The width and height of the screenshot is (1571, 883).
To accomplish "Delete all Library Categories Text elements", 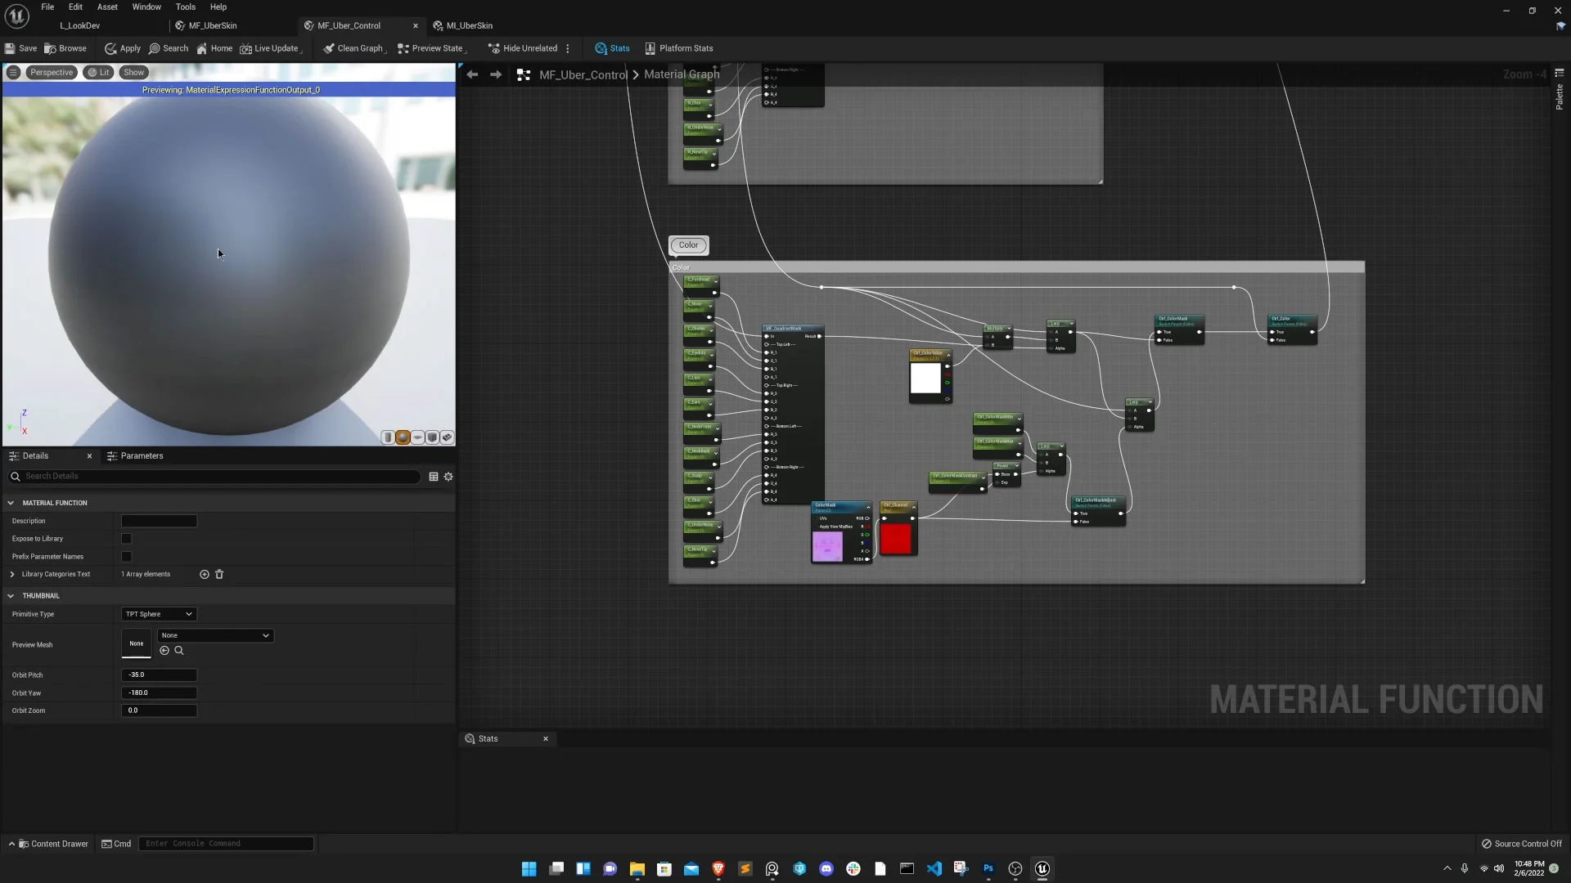I will [x=219, y=575].
